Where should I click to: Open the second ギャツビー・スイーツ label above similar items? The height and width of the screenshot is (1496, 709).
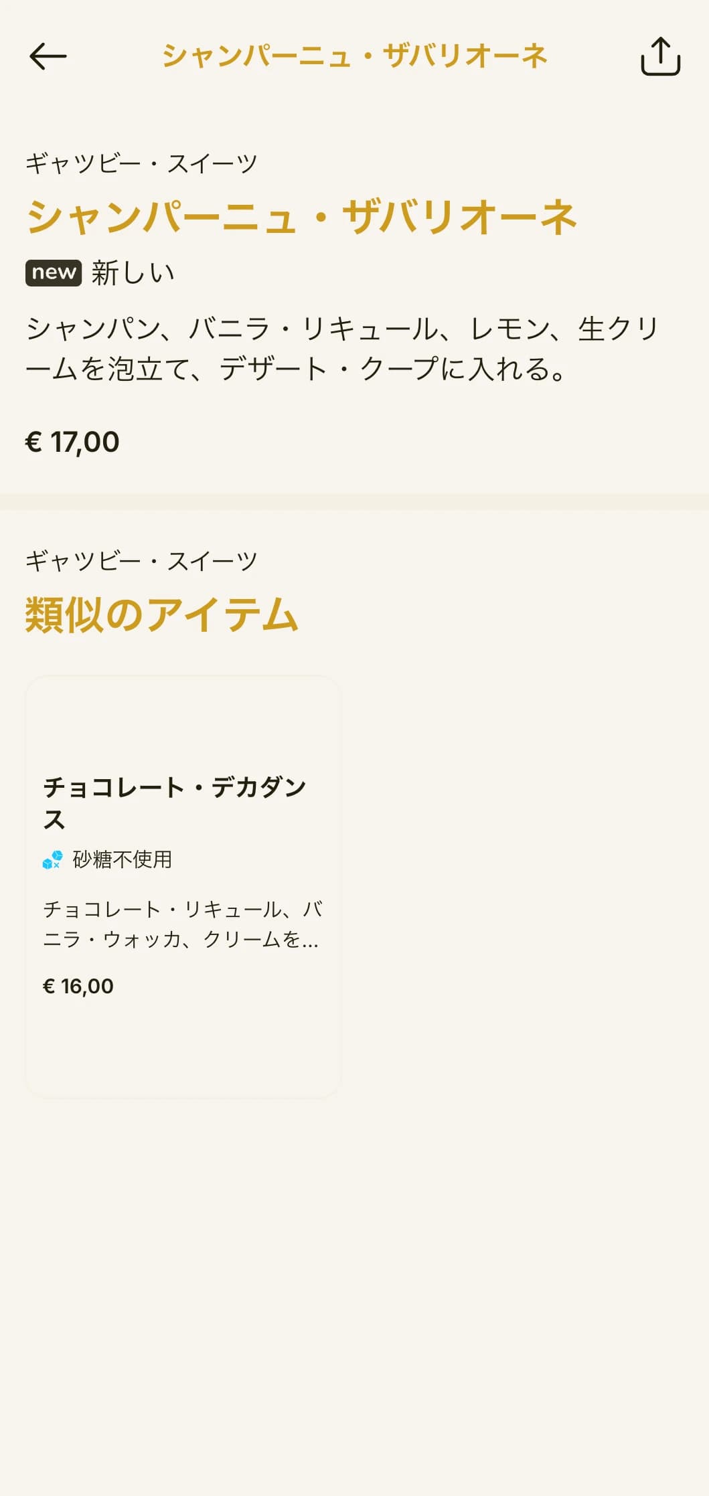click(x=141, y=561)
